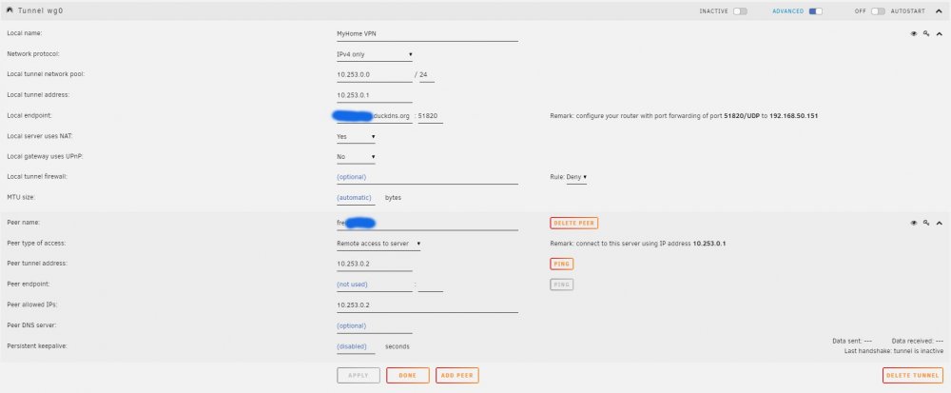Click Ping next to Peer tunnel address
This screenshot has width=951, height=393.
(x=562, y=264)
